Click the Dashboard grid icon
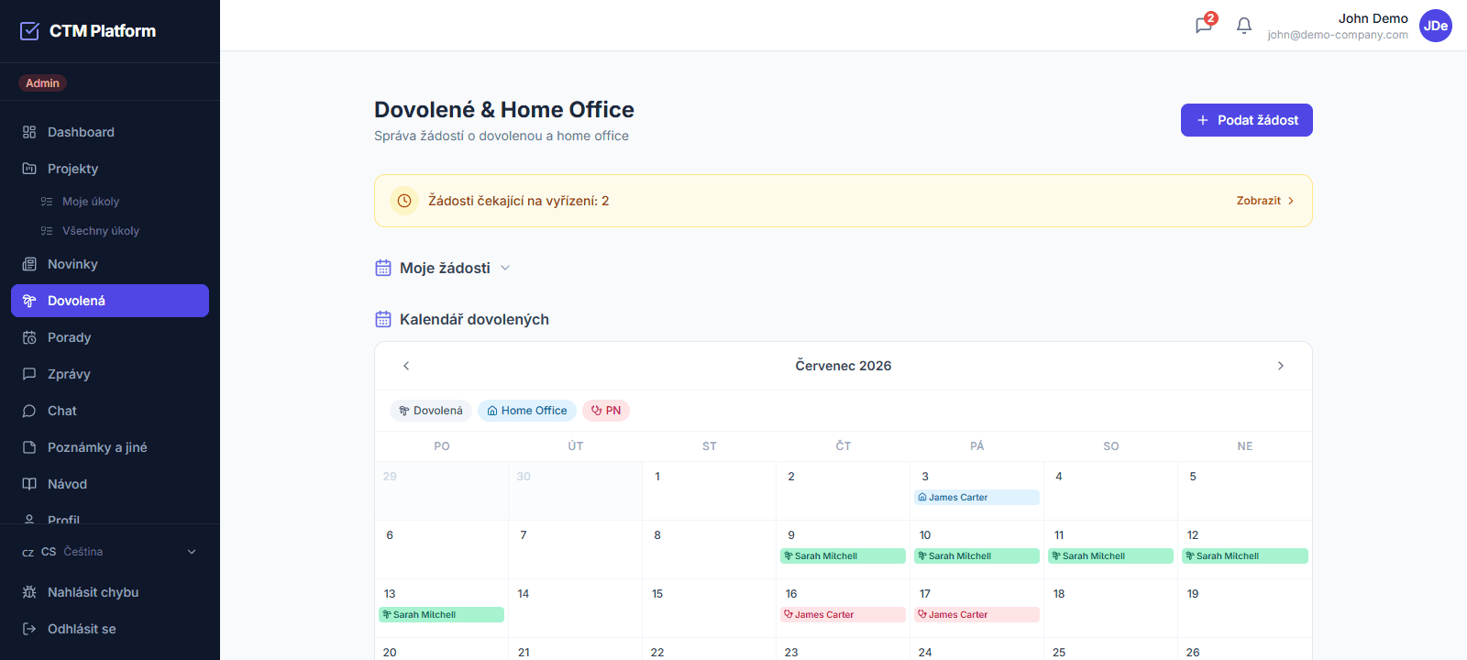The width and height of the screenshot is (1467, 660). coord(29,132)
